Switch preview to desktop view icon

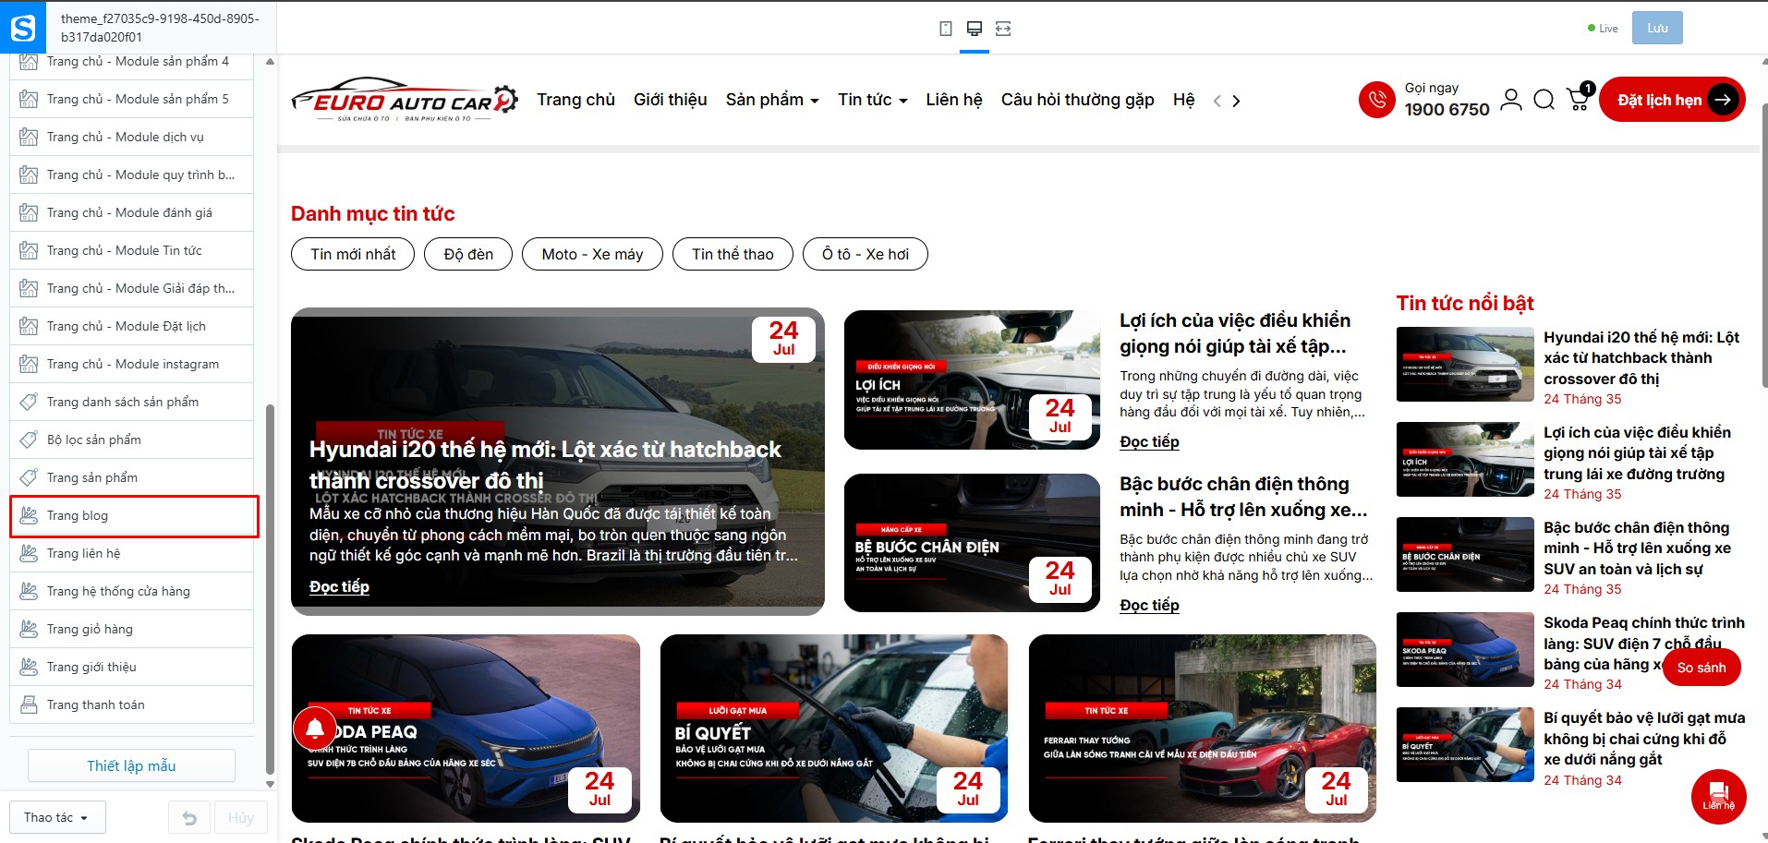(x=974, y=29)
